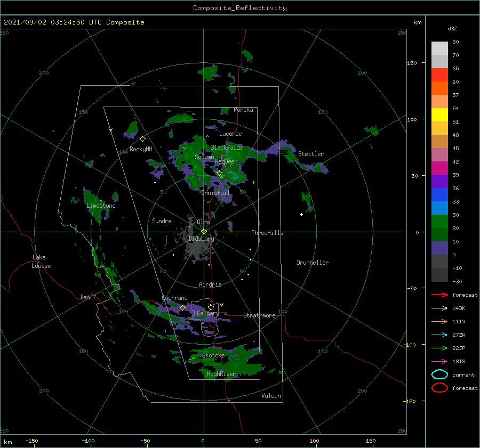Select the Sundre label
The width and height of the screenshot is (480, 448).
click(162, 221)
